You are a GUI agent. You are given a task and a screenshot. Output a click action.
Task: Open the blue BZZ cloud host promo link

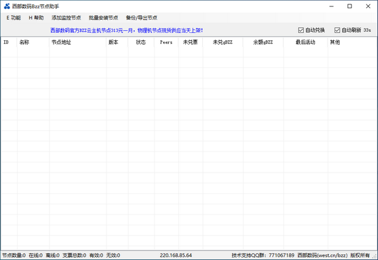(127, 30)
